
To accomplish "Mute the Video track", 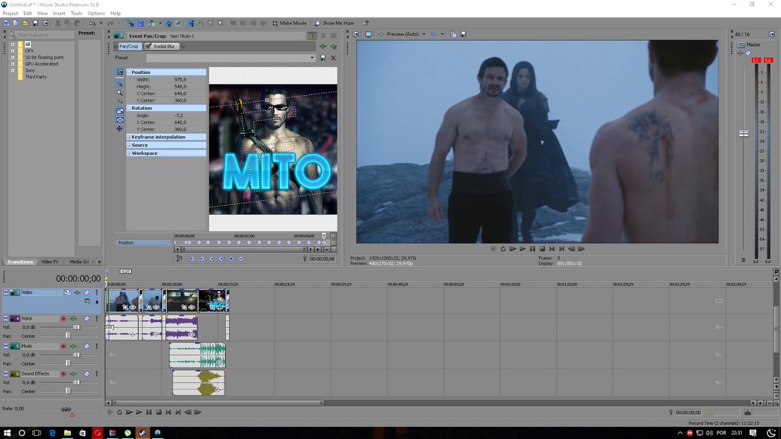I will tap(86, 293).
